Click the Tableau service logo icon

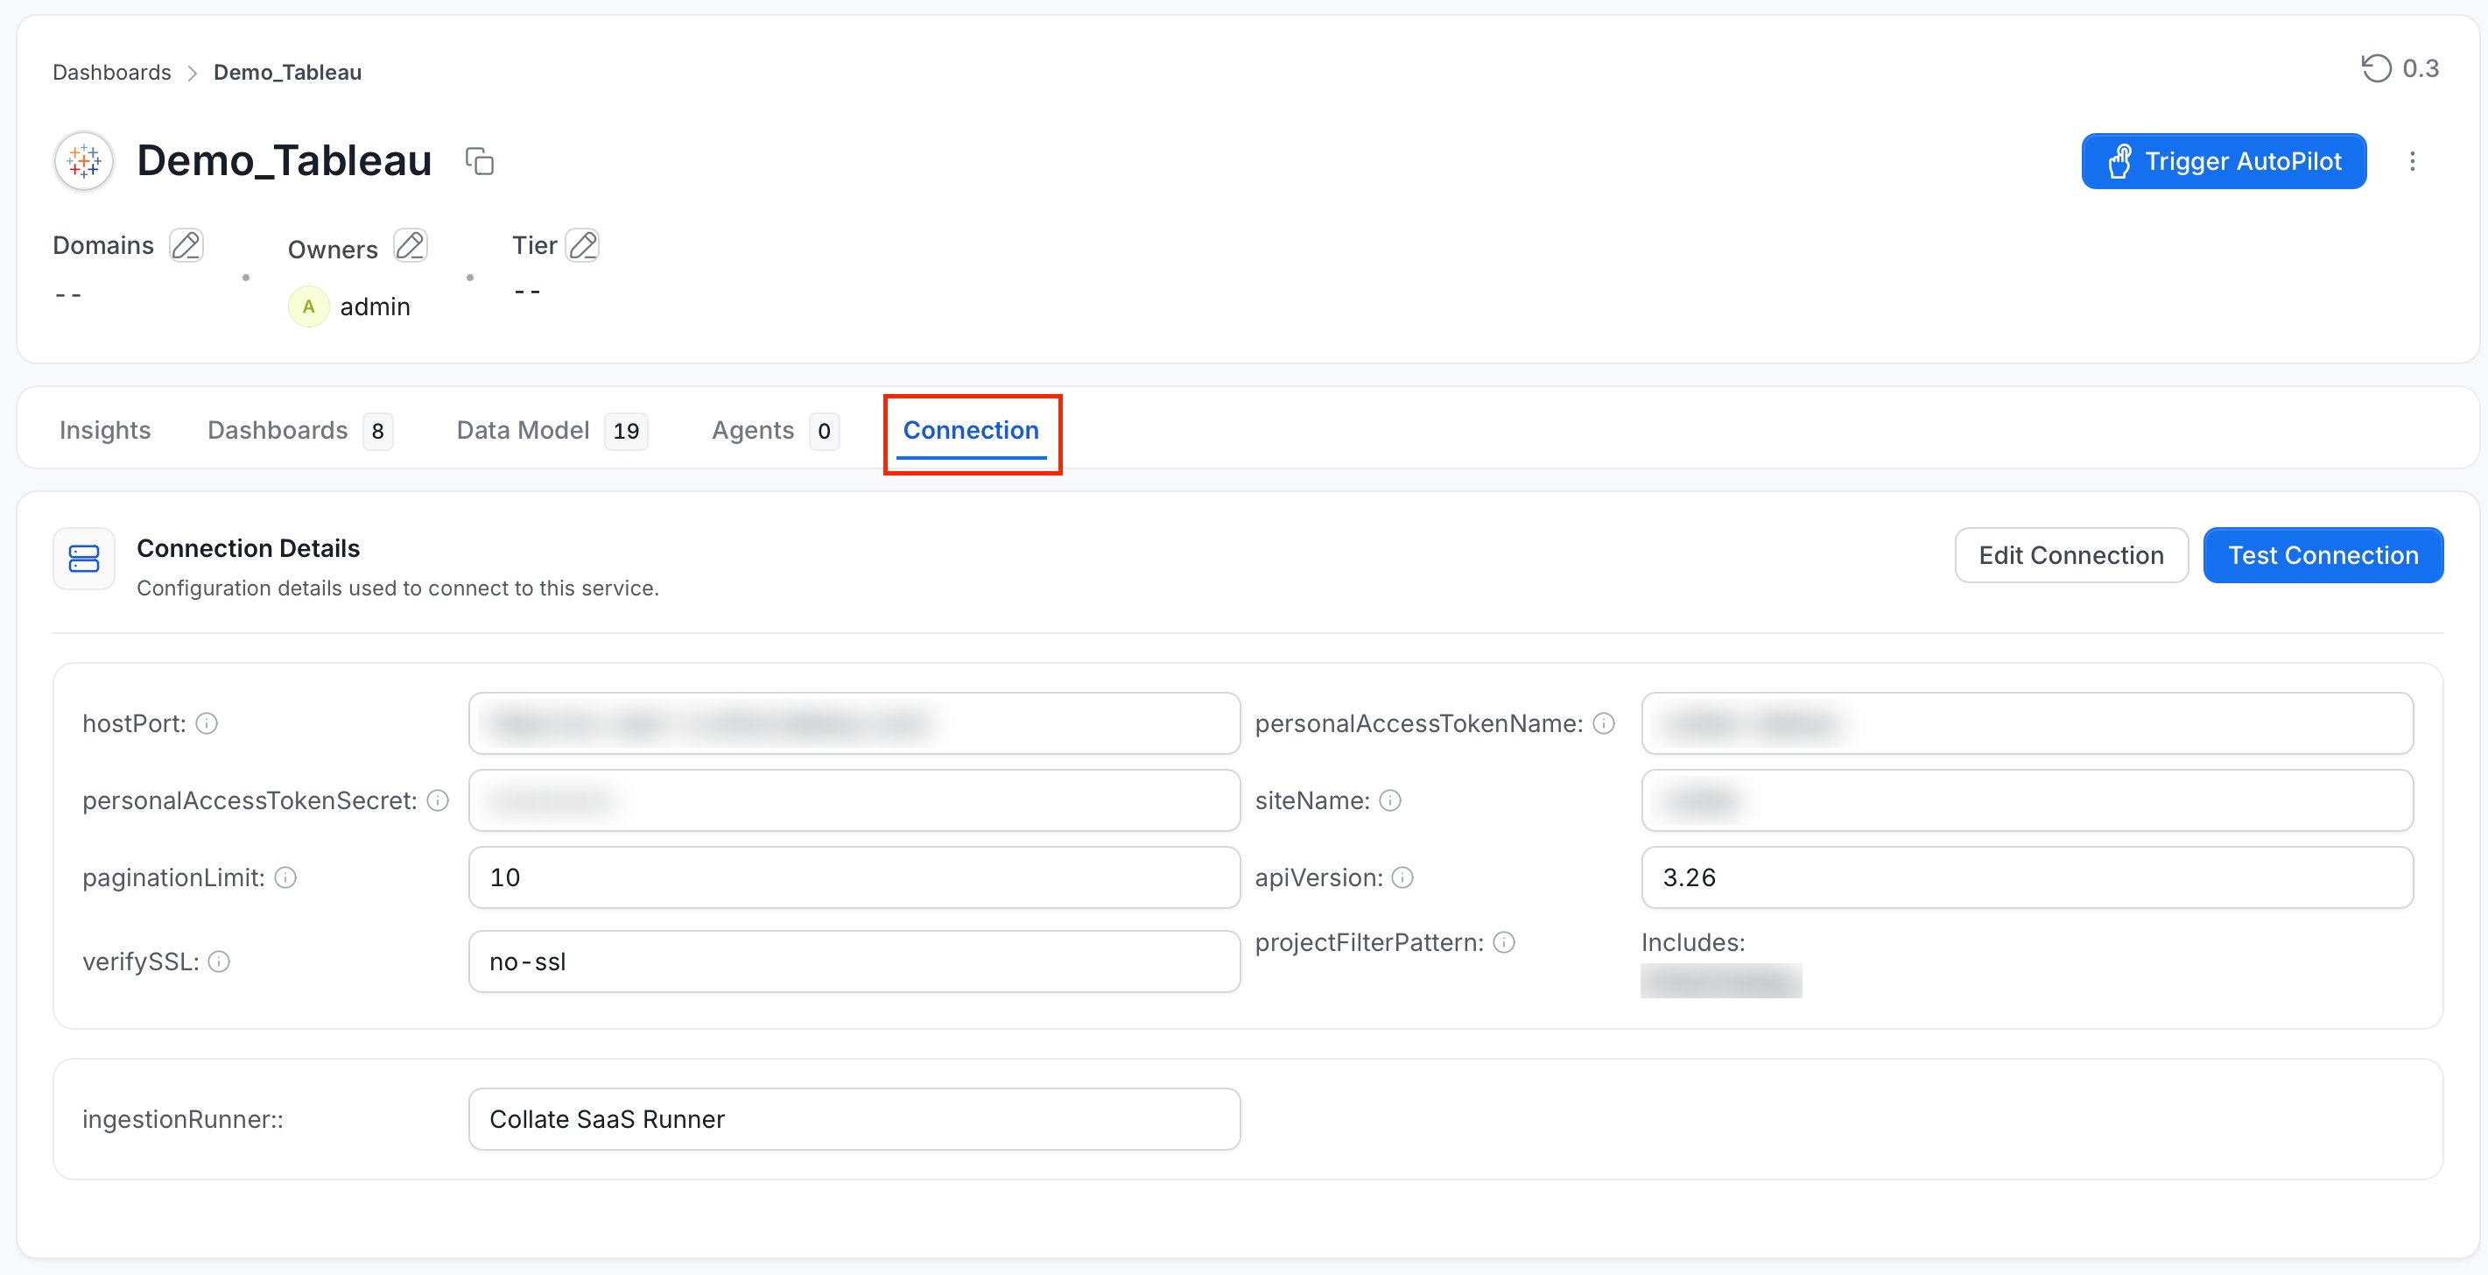pyautogui.click(x=84, y=160)
